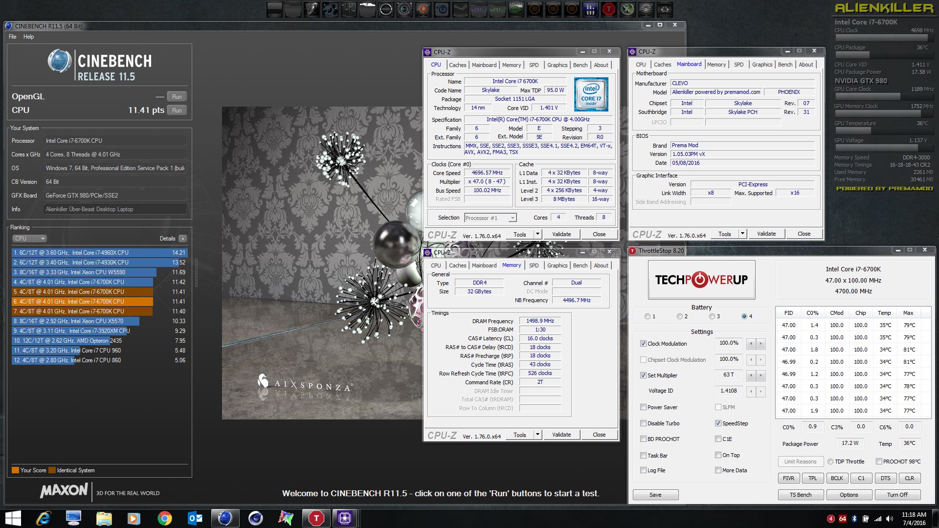Click the volume speaker tray icon
Screen dimensions: 939x528
[890, 519]
